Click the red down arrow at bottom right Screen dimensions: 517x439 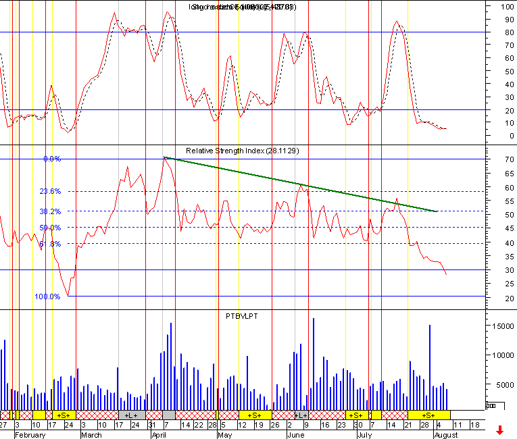click(x=500, y=430)
